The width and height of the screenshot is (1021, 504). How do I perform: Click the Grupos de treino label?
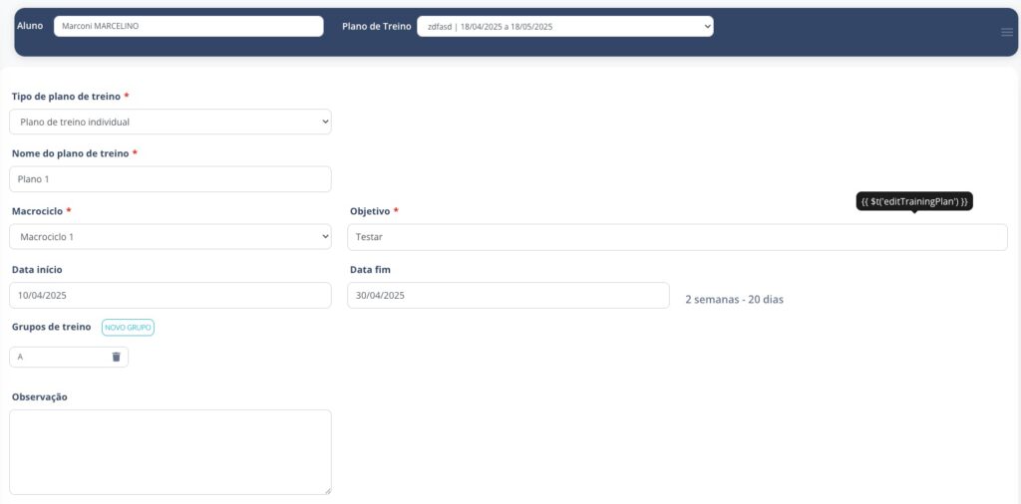click(x=51, y=327)
